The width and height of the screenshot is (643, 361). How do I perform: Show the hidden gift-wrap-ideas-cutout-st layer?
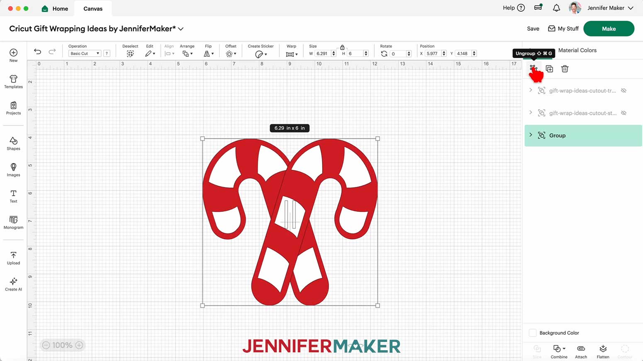click(624, 113)
